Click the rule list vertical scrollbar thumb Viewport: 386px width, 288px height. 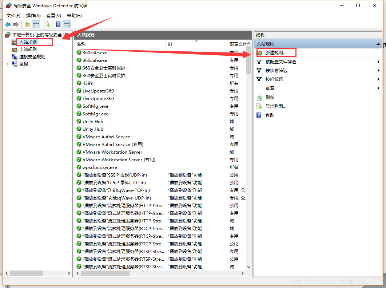[x=248, y=60]
